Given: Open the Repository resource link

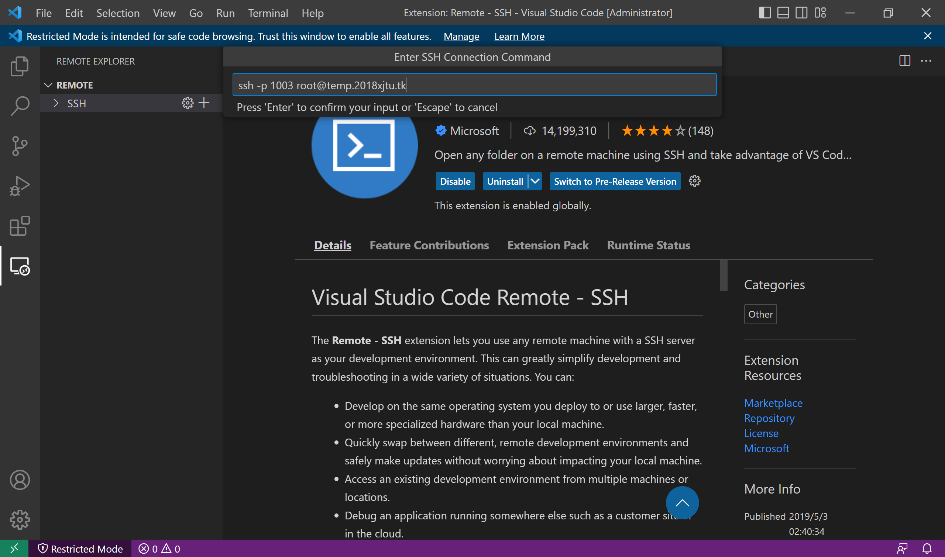Looking at the screenshot, I should coord(769,418).
